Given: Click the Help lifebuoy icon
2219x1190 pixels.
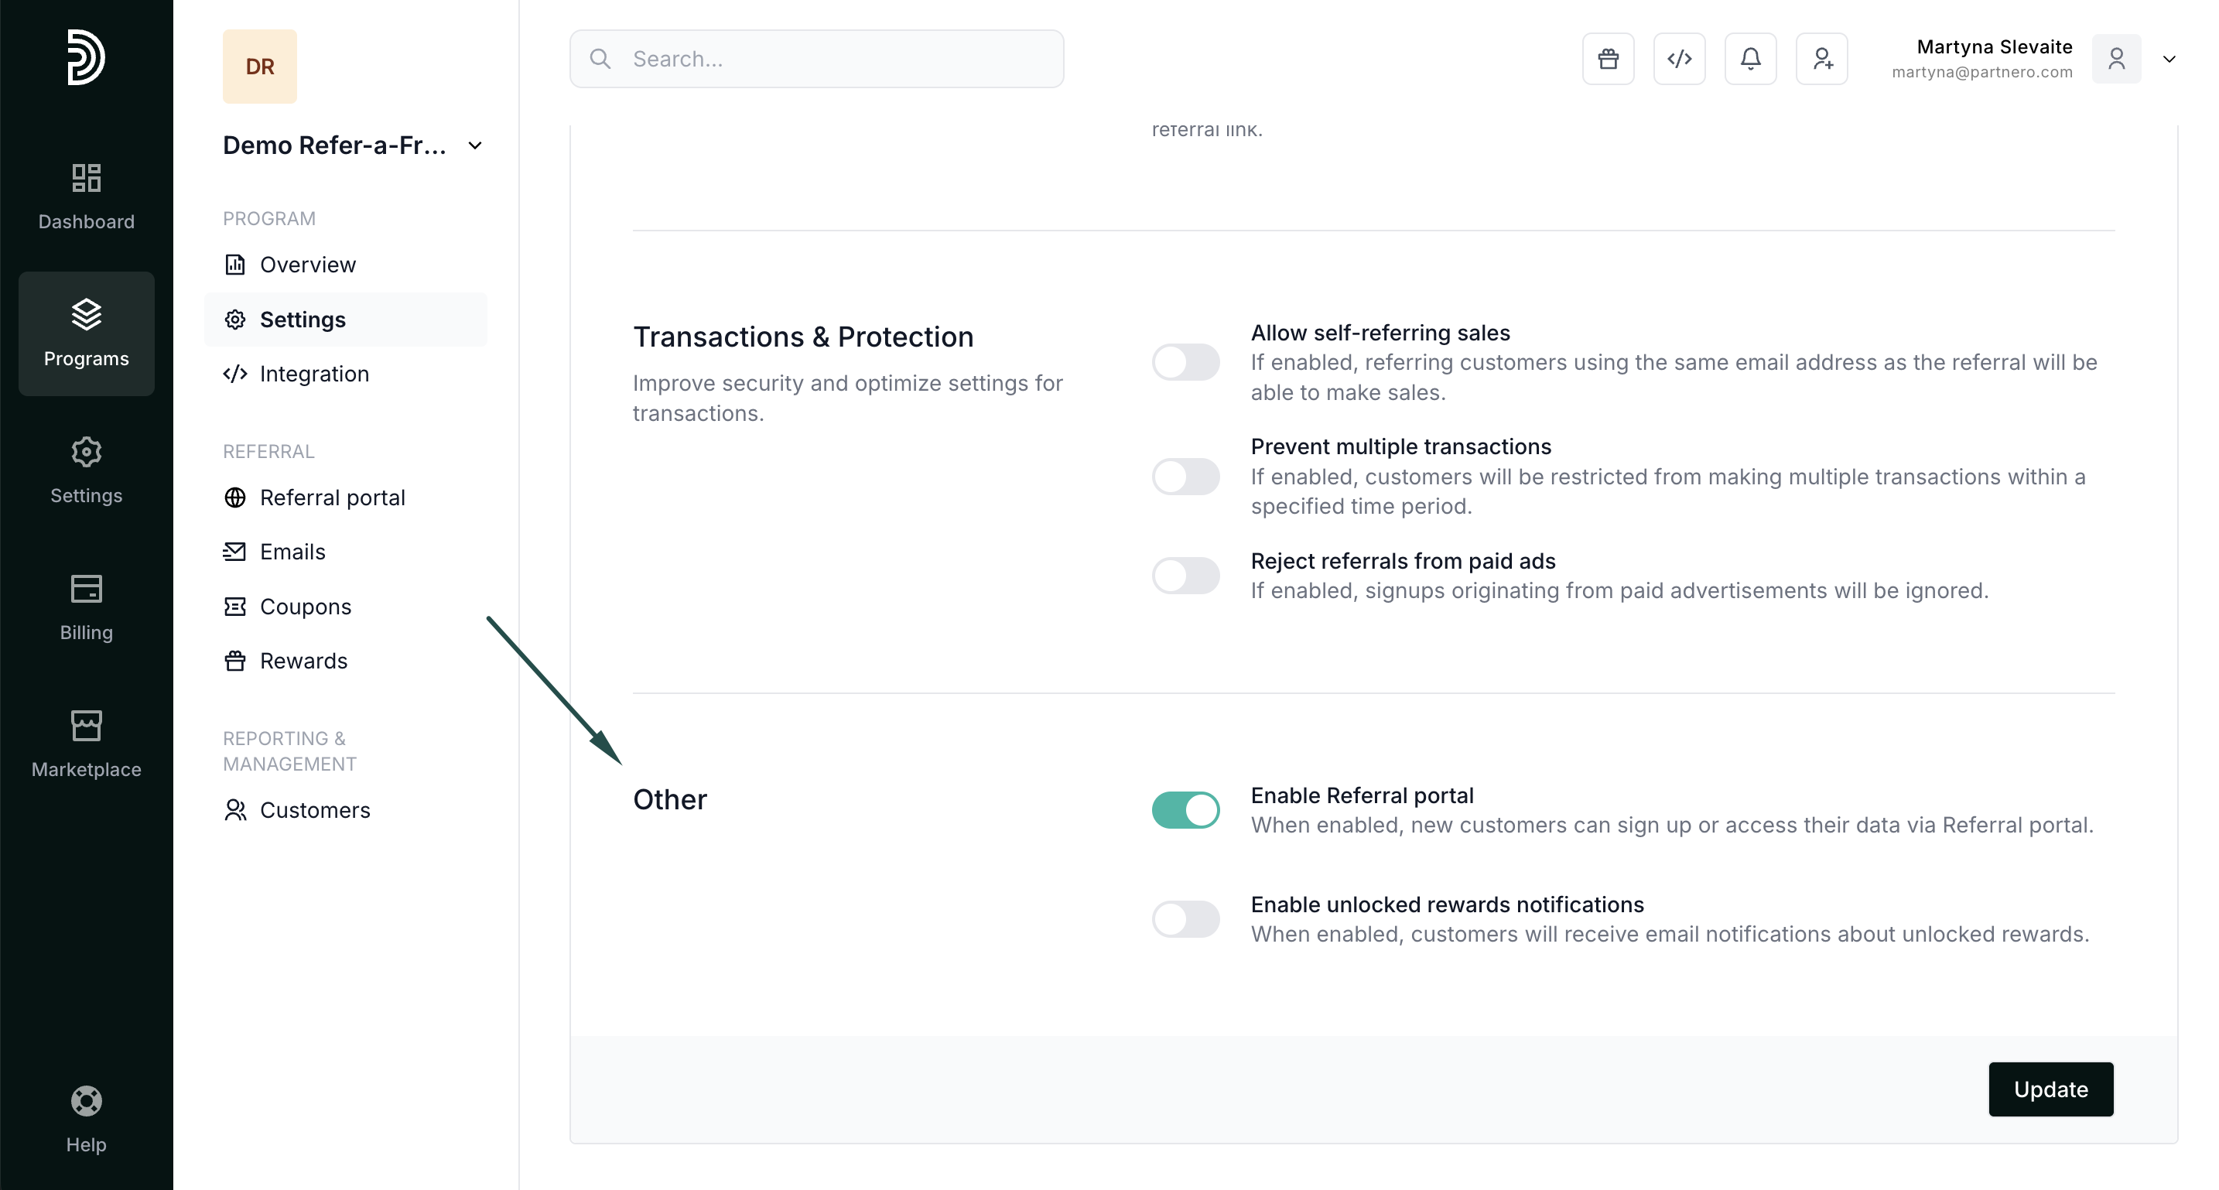Looking at the screenshot, I should coord(86,1119).
